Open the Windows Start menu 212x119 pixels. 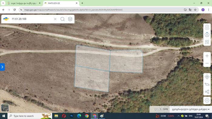4,116
